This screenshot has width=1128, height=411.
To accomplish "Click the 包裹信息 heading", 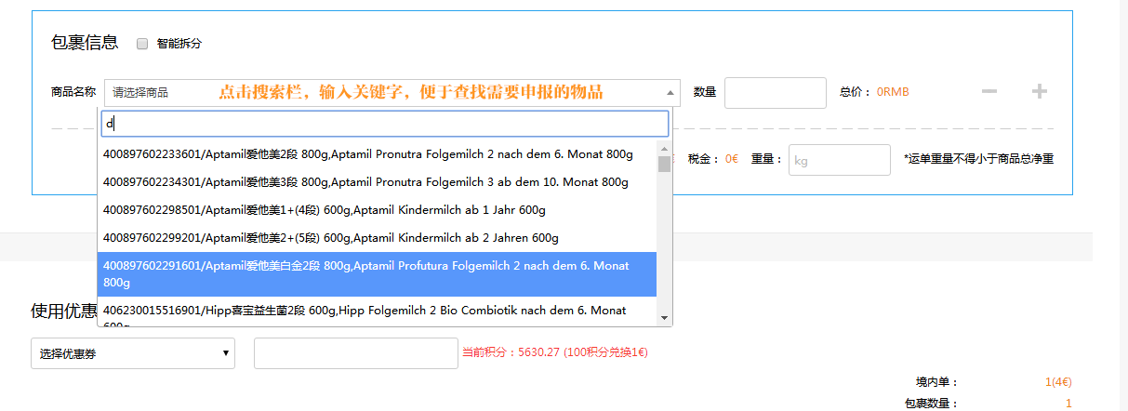I will tap(85, 42).
